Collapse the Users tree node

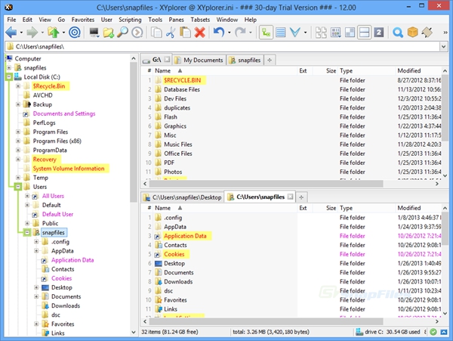pyautogui.click(x=18, y=187)
